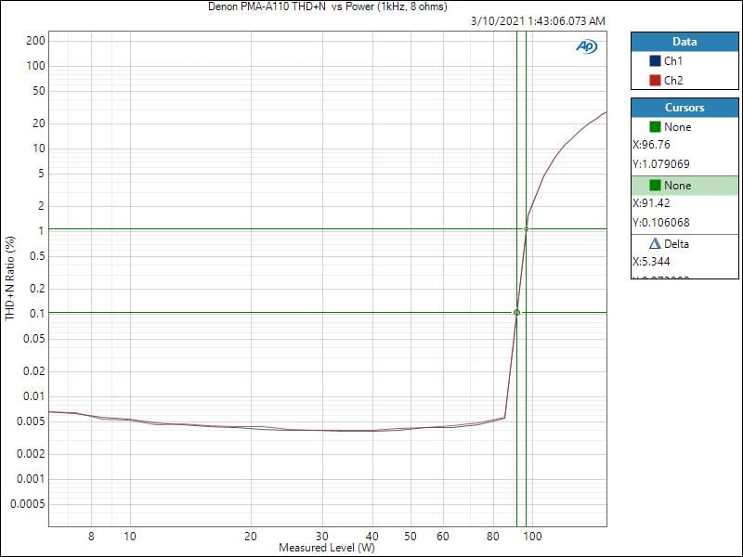Click the Data panel header
Image resolution: width=743 pixels, height=557 pixels.
coord(684,42)
